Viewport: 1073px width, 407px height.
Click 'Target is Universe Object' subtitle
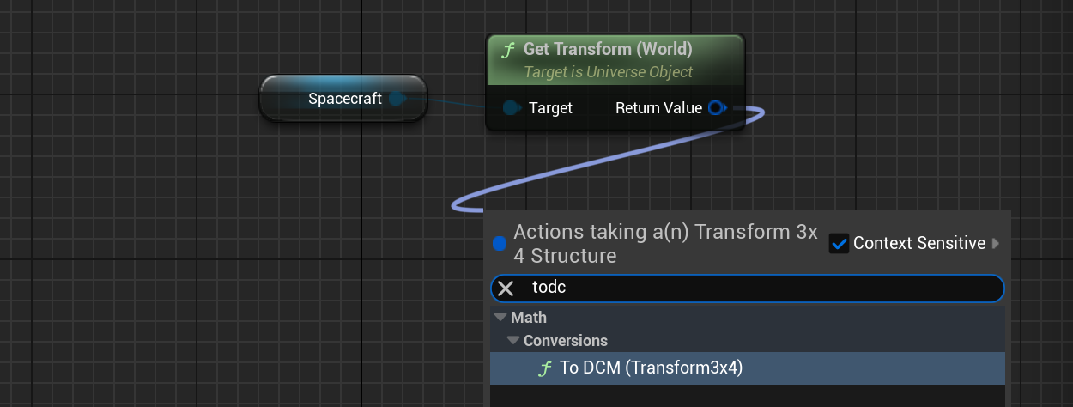click(608, 72)
